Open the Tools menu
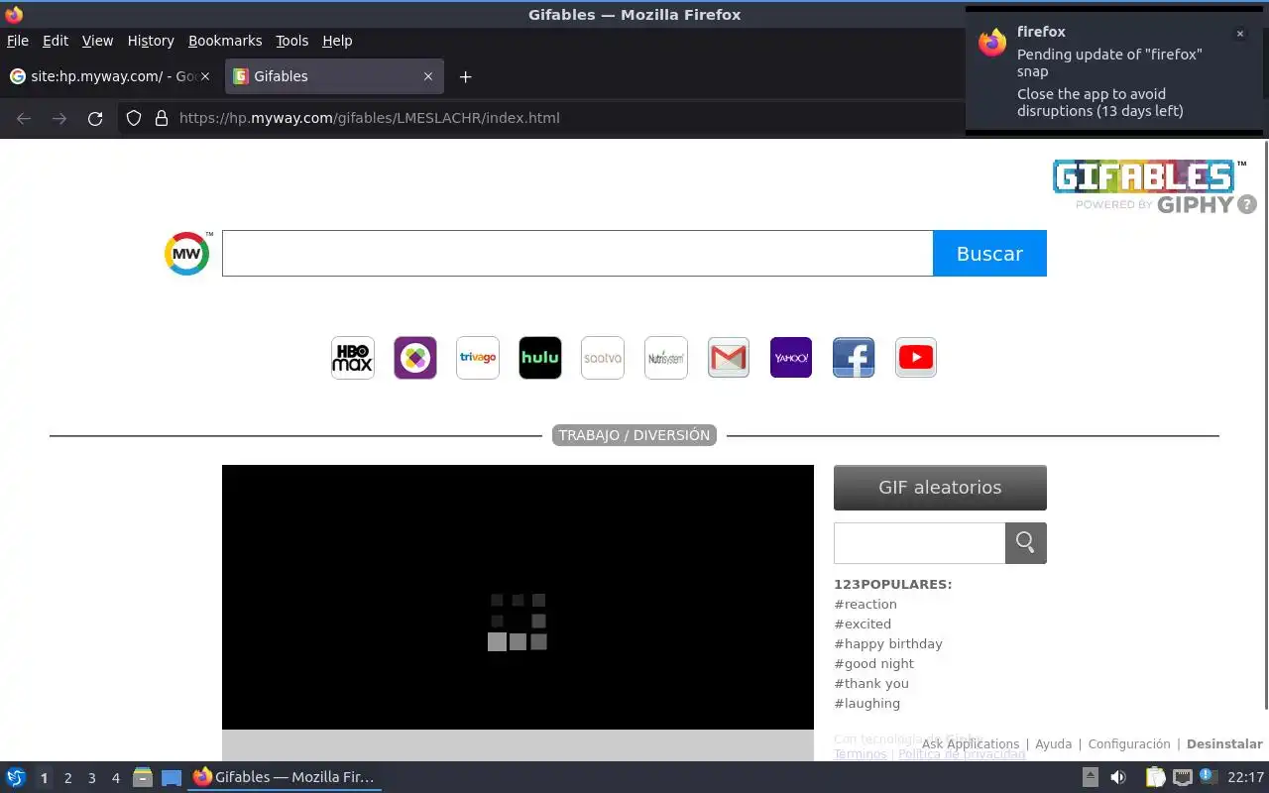 [x=292, y=41]
